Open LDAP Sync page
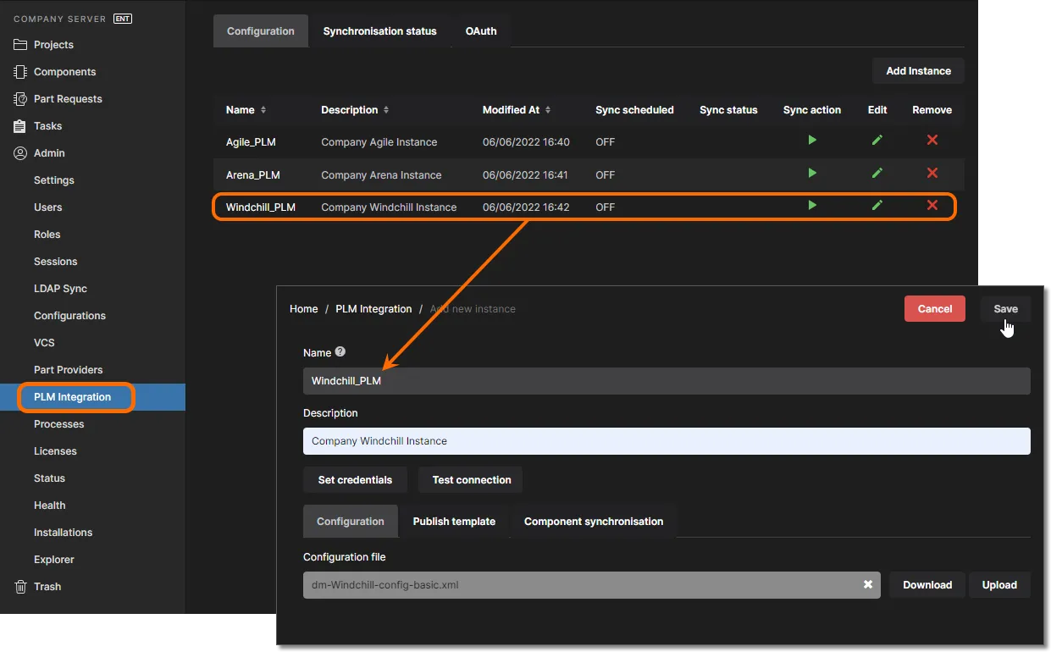Screen dimensions: 1051x652 point(60,289)
